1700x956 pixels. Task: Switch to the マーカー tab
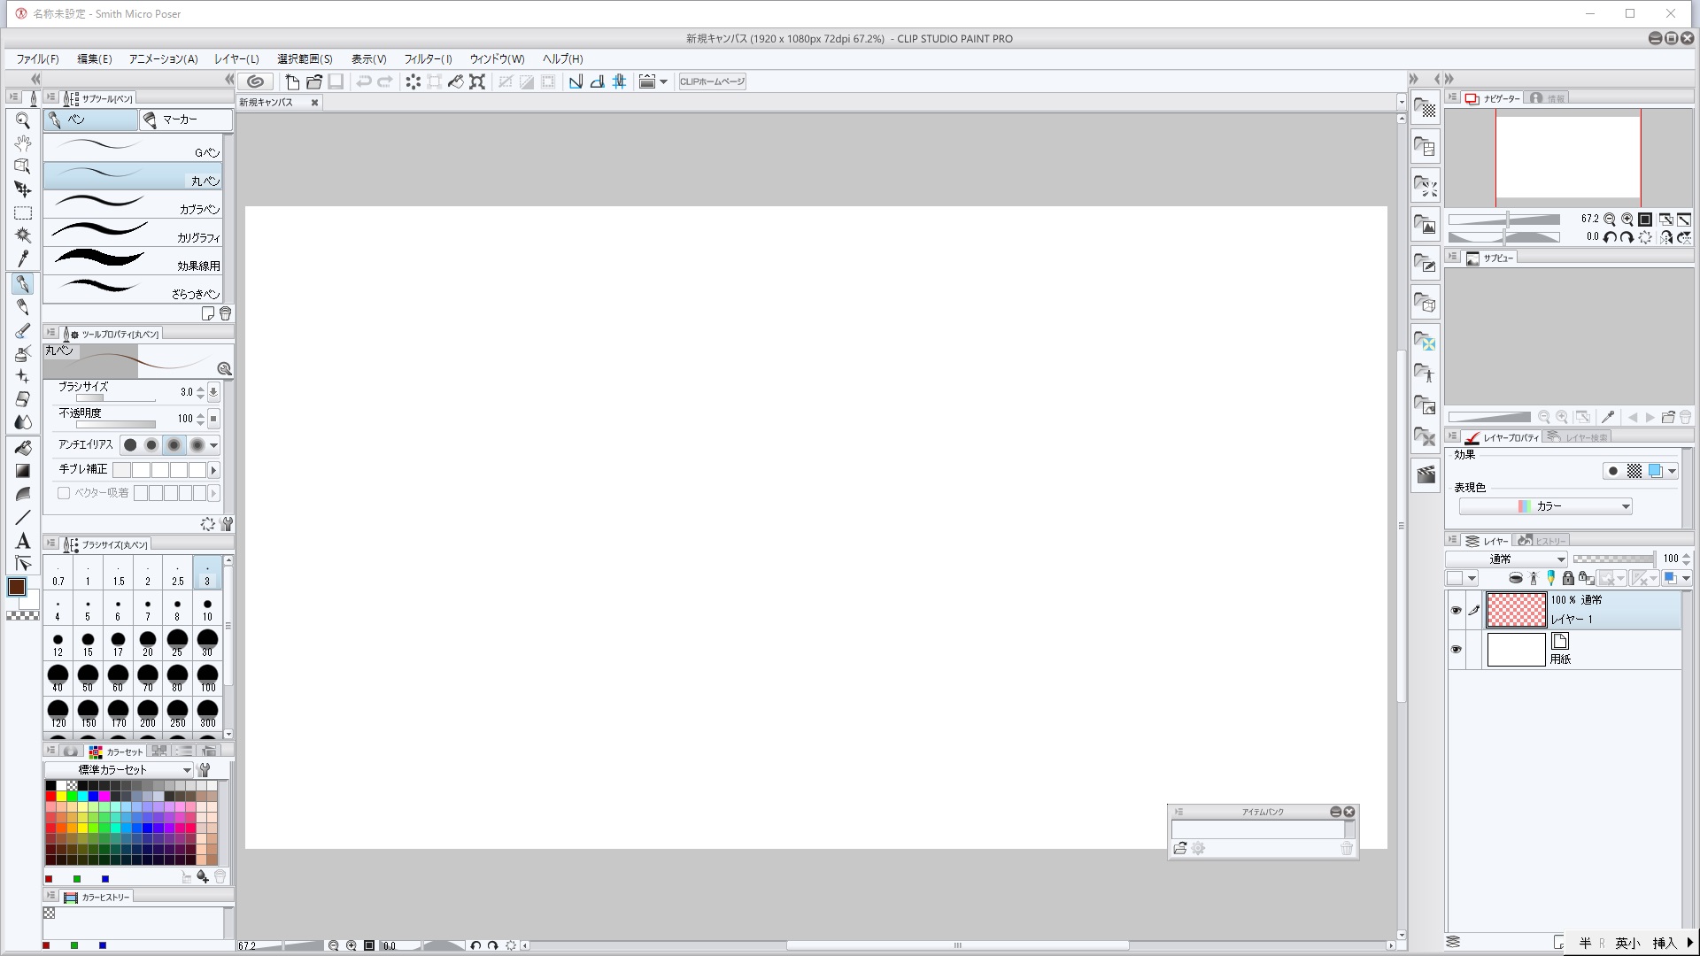coord(180,119)
